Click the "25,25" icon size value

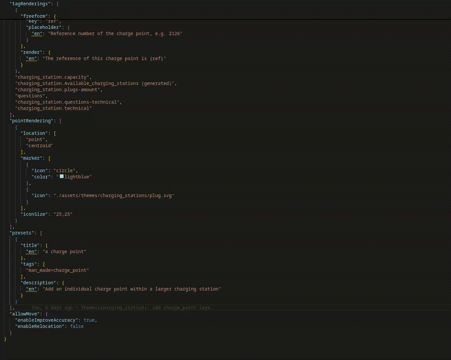63,214
